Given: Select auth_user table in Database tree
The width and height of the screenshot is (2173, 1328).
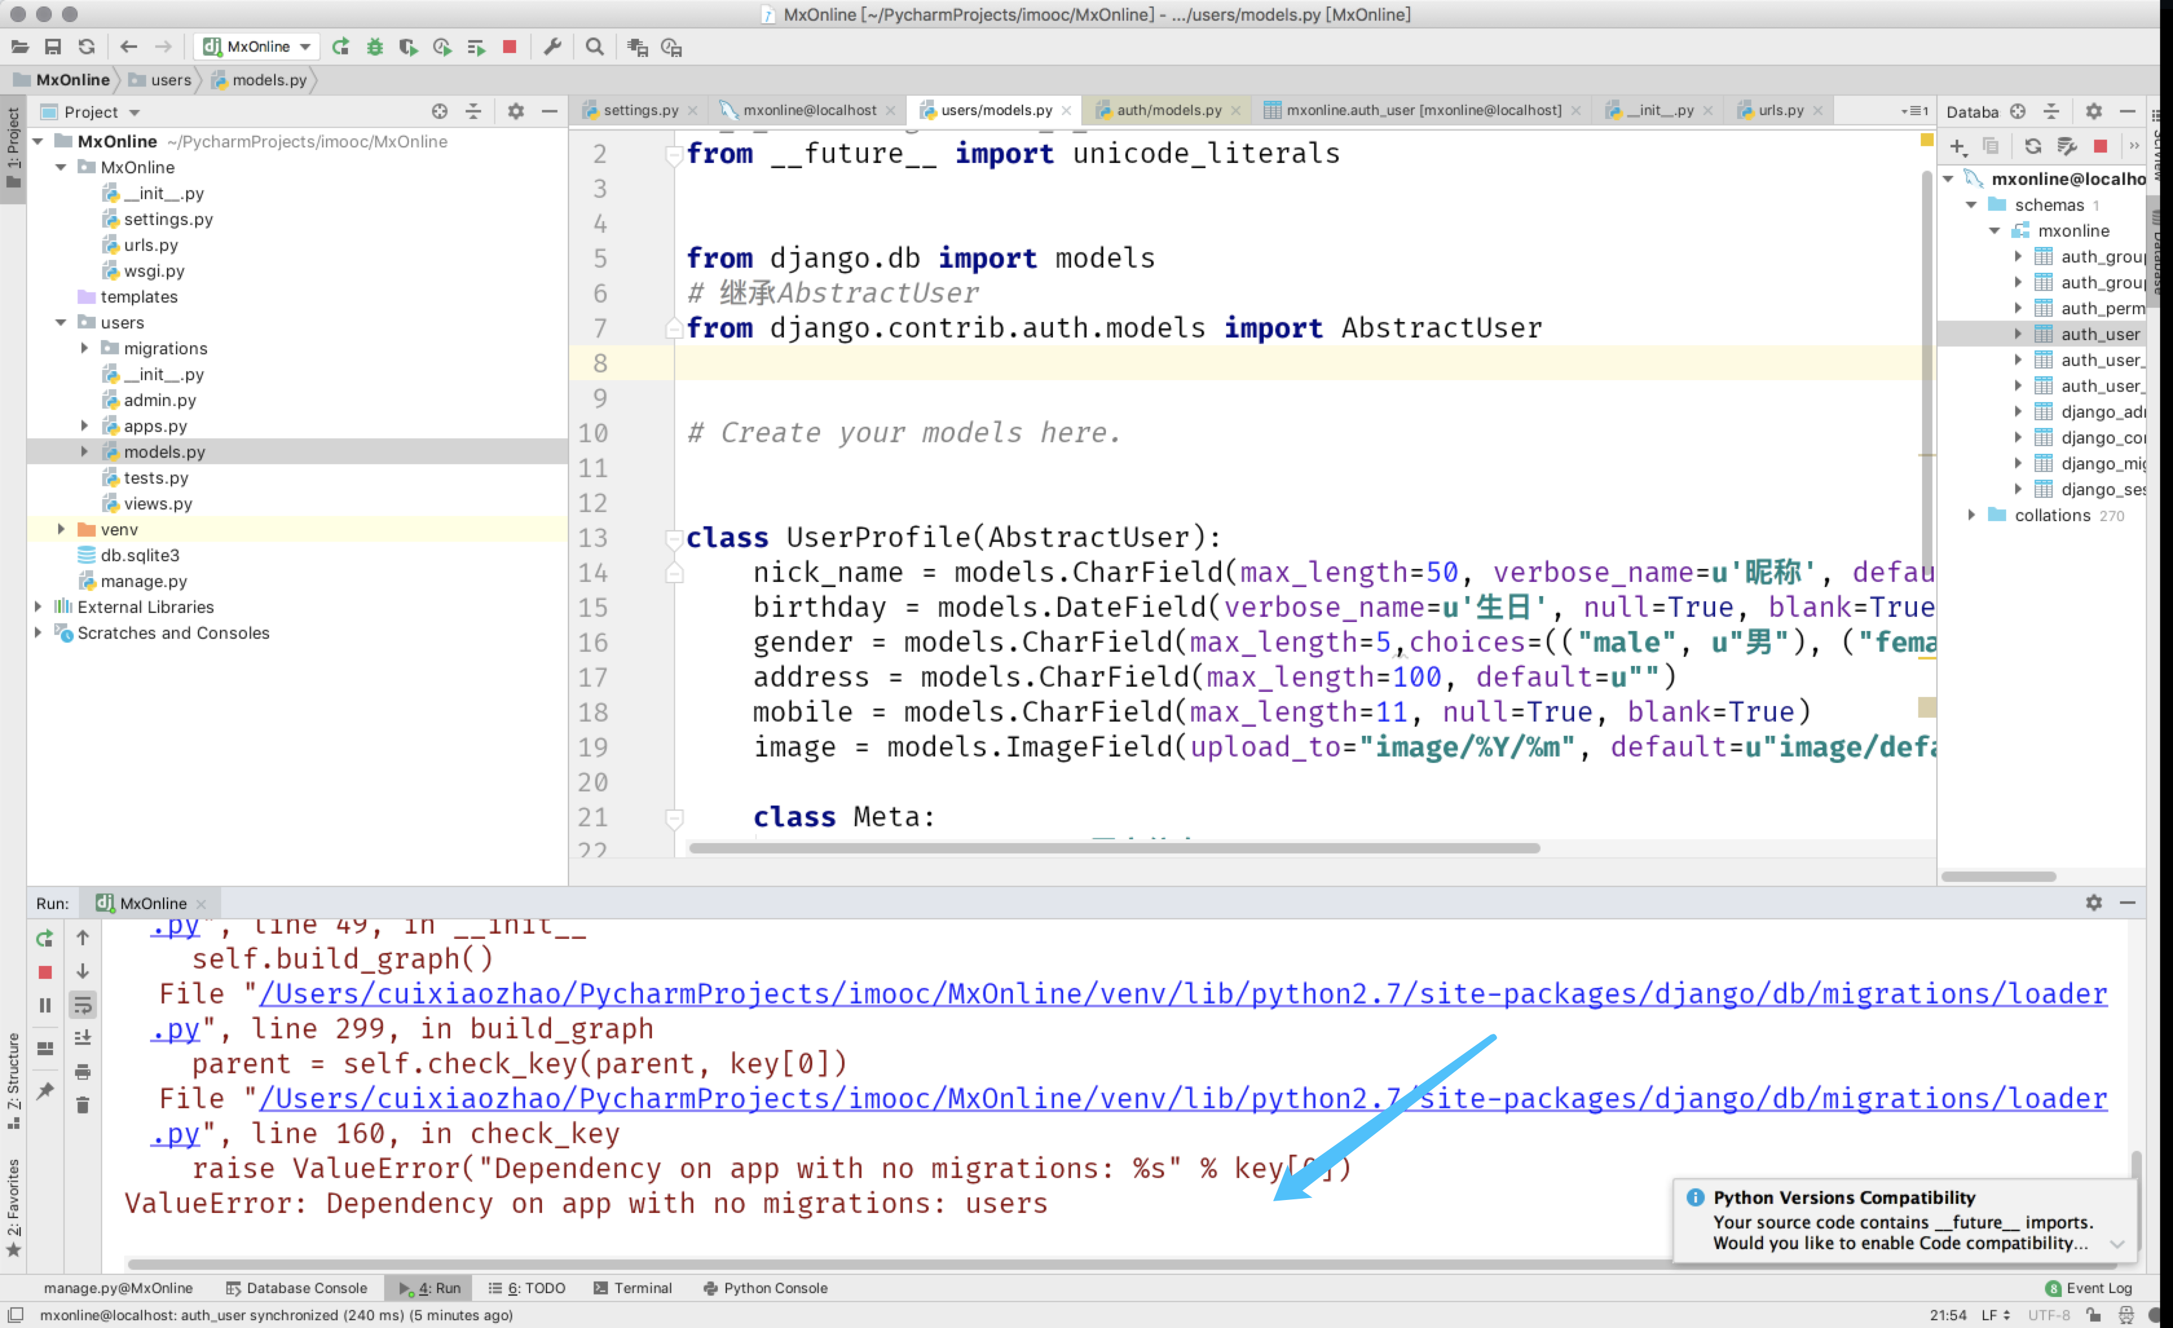Looking at the screenshot, I should 2099,334.
